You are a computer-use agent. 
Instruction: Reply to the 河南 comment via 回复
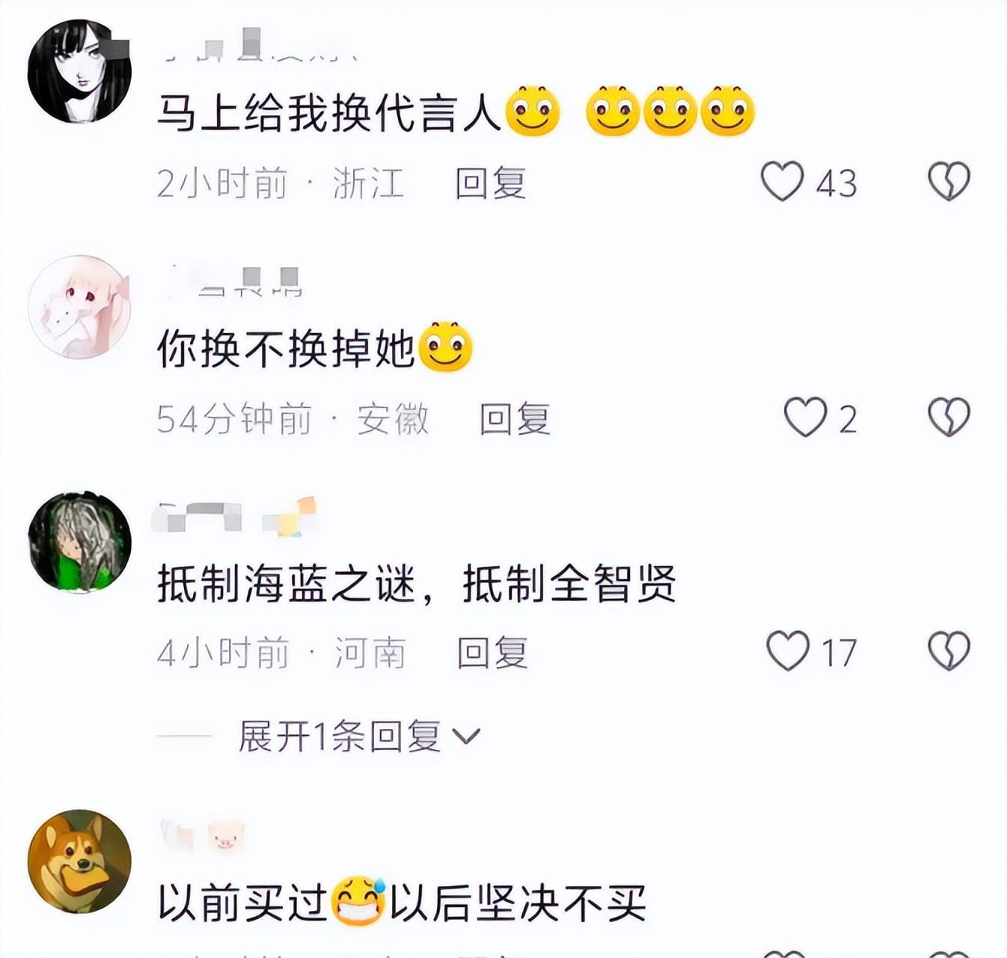click(492, 653)
